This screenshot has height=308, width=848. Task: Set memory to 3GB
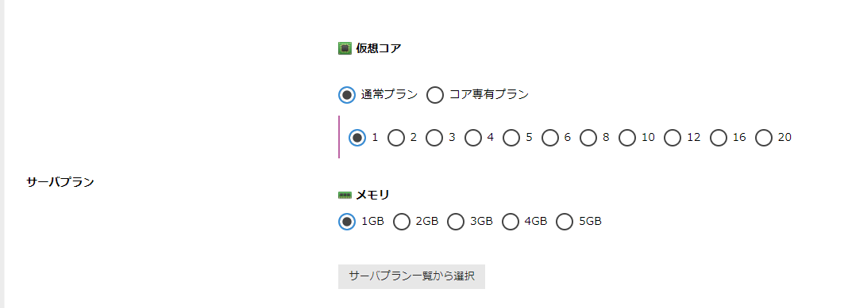(x=456, y=222)
